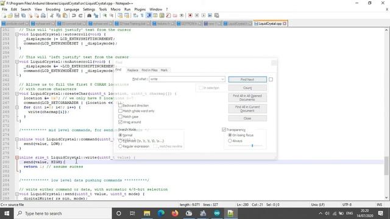This screenshot has width=390, height=219.
Task: Create a new file from the toolbar
Action: tap(4, 16)
